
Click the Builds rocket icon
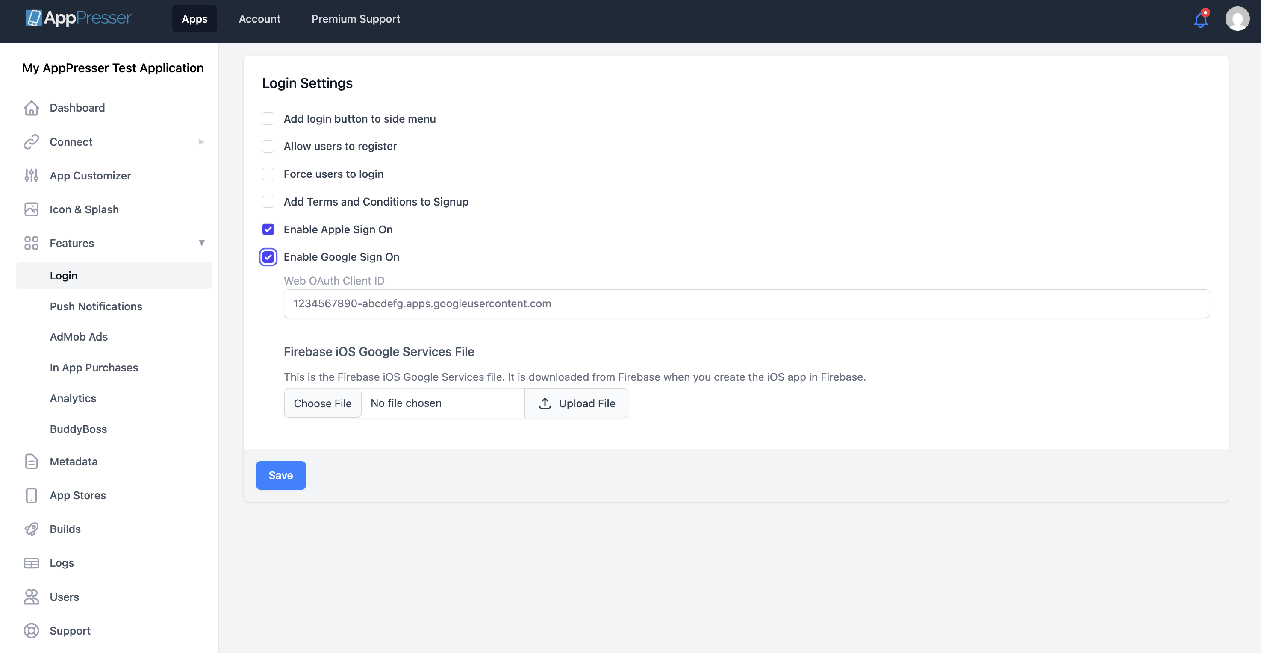[31, 529]
